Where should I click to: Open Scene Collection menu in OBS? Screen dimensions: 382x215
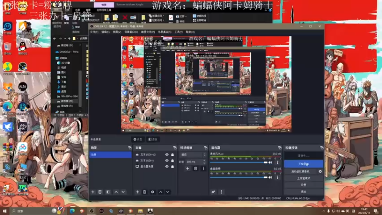coord(164,32)
